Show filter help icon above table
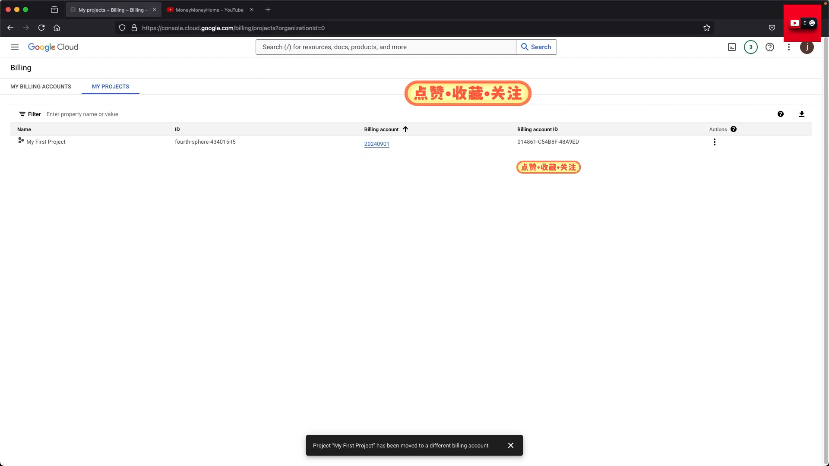This screenshot has width=829, height=466. (x=781, y=114)
